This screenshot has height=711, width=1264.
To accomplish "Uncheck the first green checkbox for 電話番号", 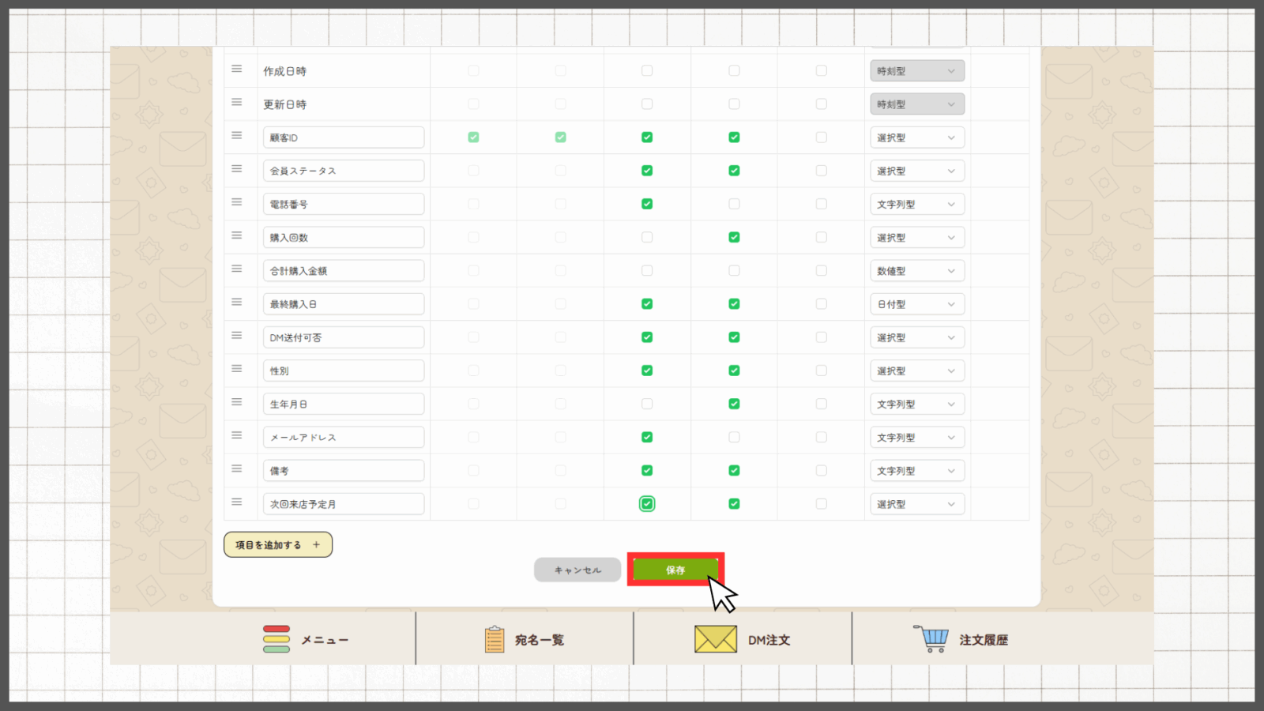I will coord(647,204).
